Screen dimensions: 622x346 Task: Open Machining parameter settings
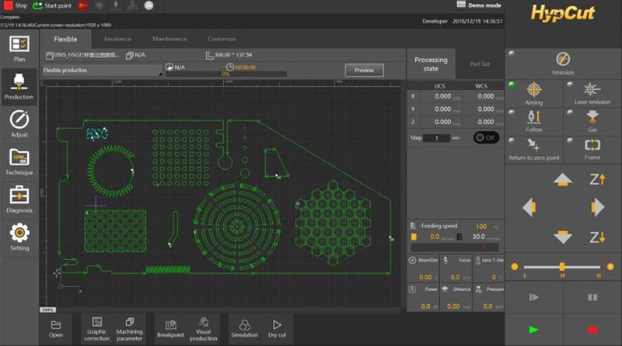129,327
